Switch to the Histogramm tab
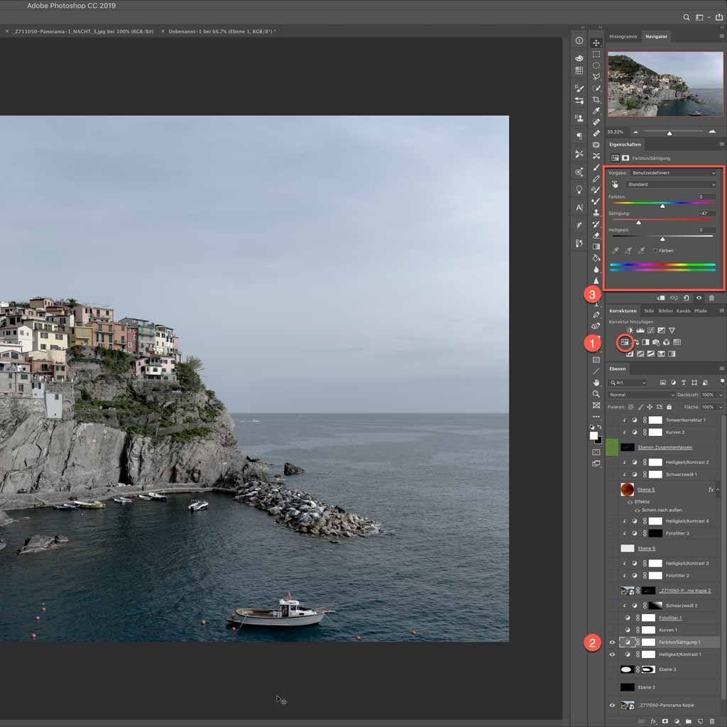The height and width of the screenshot is (727, 727). click(x=623, y=37)
